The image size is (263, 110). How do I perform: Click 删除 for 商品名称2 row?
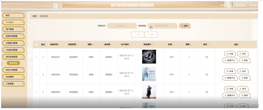click(x=245, y=78)
